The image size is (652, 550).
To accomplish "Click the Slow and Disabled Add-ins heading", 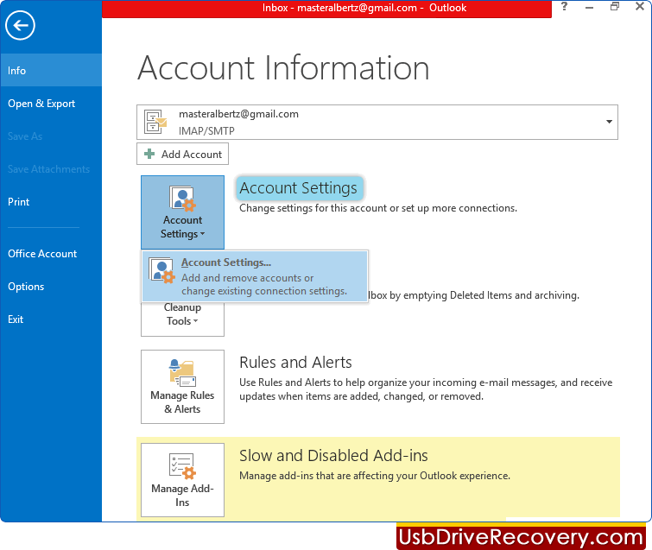I will pyautogui.click(x=333, y=456).
